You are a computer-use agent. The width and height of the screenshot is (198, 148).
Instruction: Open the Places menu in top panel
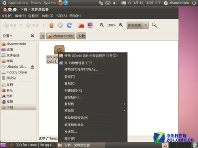(36, 3)
